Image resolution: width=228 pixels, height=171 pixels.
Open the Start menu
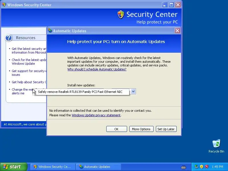coord(14,167)
